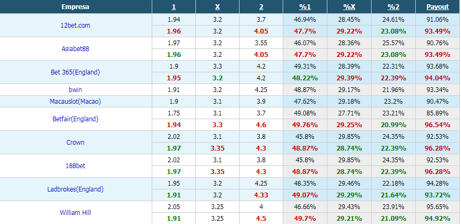Open the bwin bookmaker link
461x224 pixels.
[x=75, y=90]
